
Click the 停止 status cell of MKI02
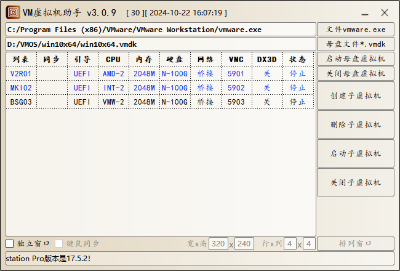coord(298,88)
